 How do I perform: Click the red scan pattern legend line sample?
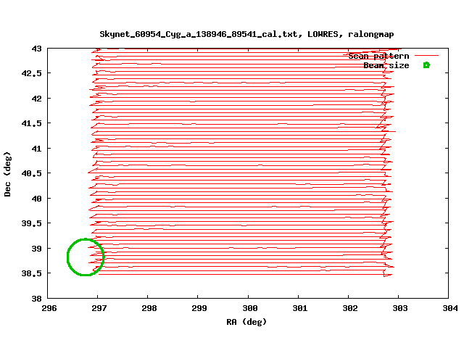426,55
